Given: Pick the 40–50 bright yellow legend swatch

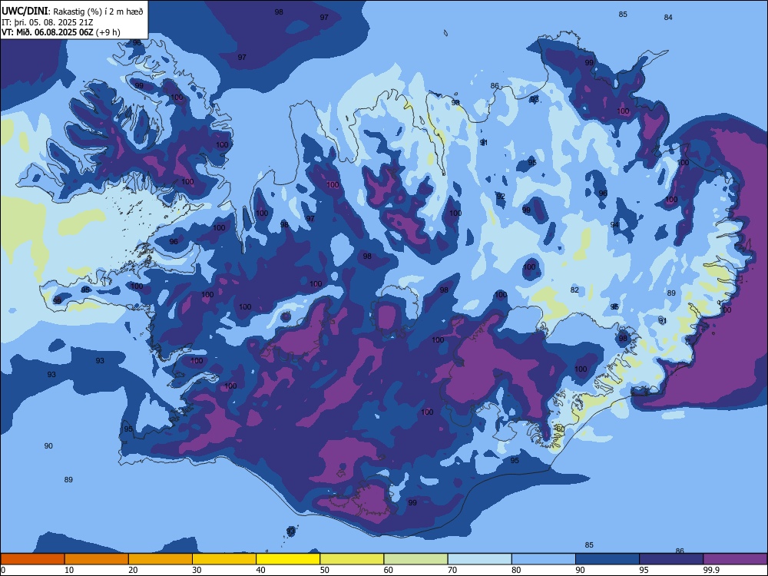Looking at the screenshot, I should [x=288, y=559].
